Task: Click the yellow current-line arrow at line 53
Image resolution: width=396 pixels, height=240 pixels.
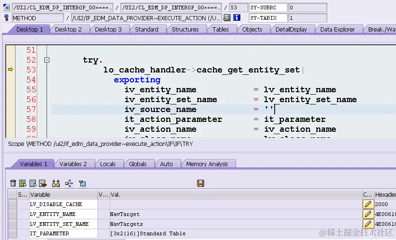Action: click(10, 69)
